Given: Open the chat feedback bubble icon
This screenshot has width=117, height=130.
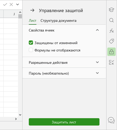Looking at the screenshot, I should coord(111,120).
